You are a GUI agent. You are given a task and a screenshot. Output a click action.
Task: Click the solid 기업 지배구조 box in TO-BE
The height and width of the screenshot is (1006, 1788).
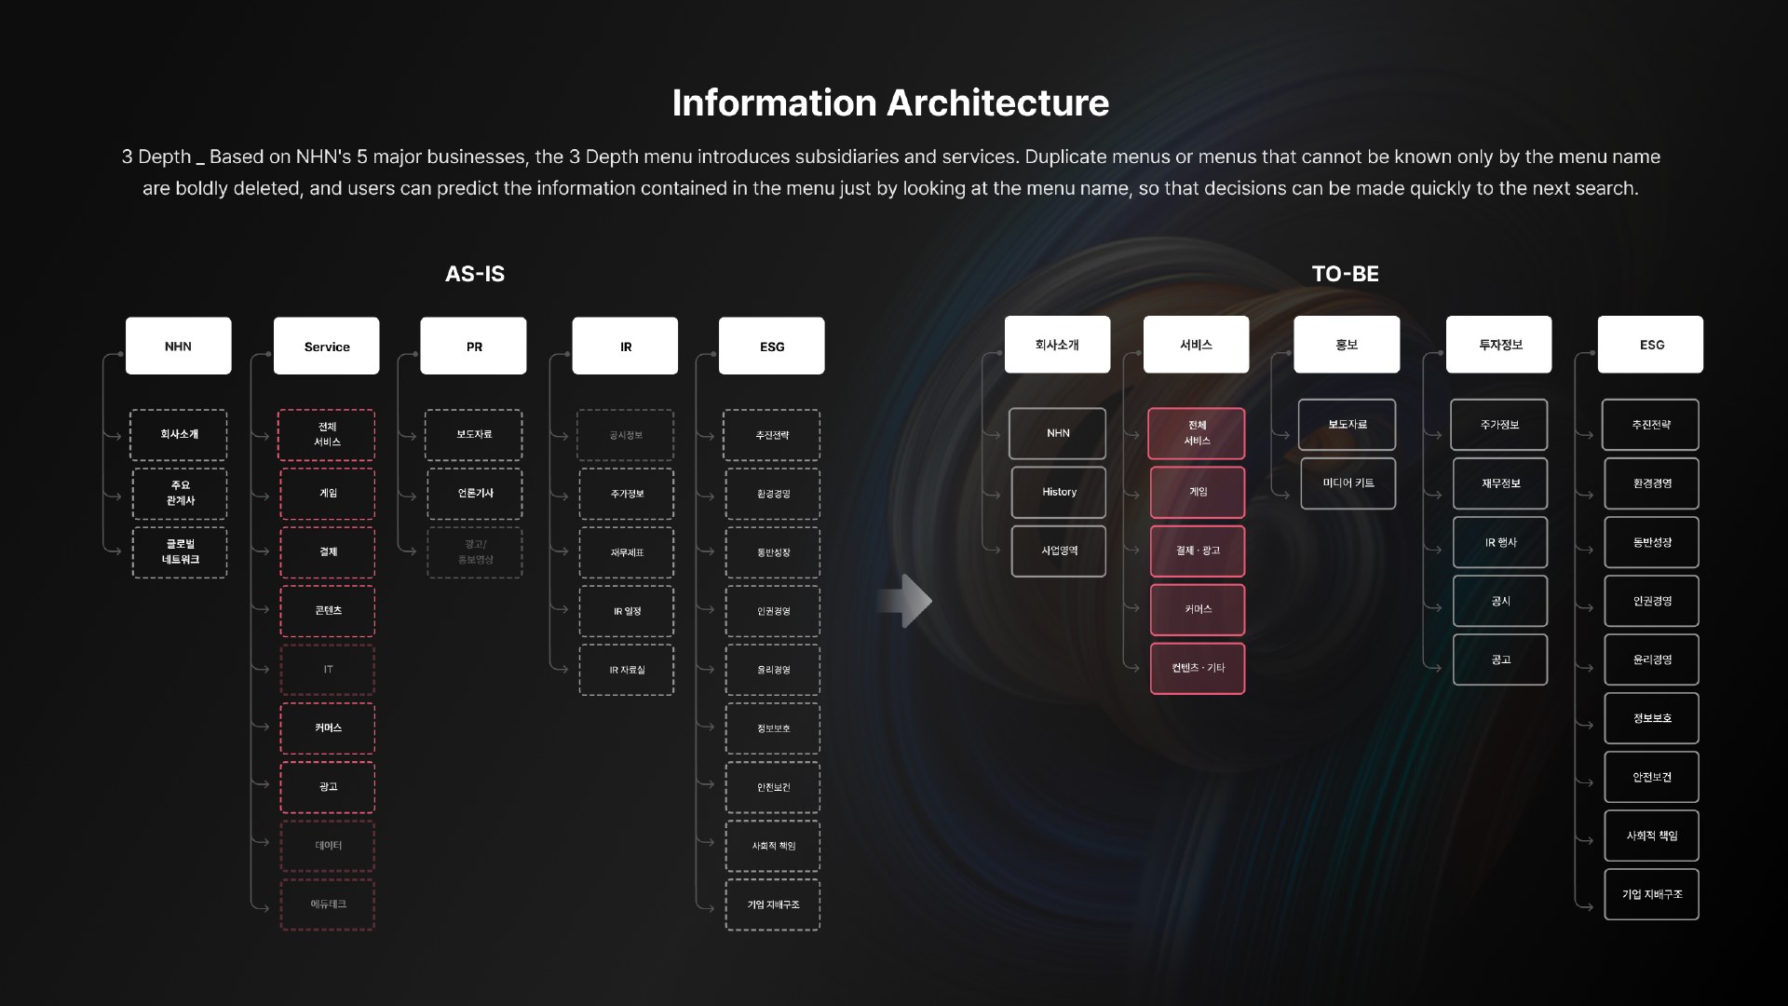(1652, 894)
